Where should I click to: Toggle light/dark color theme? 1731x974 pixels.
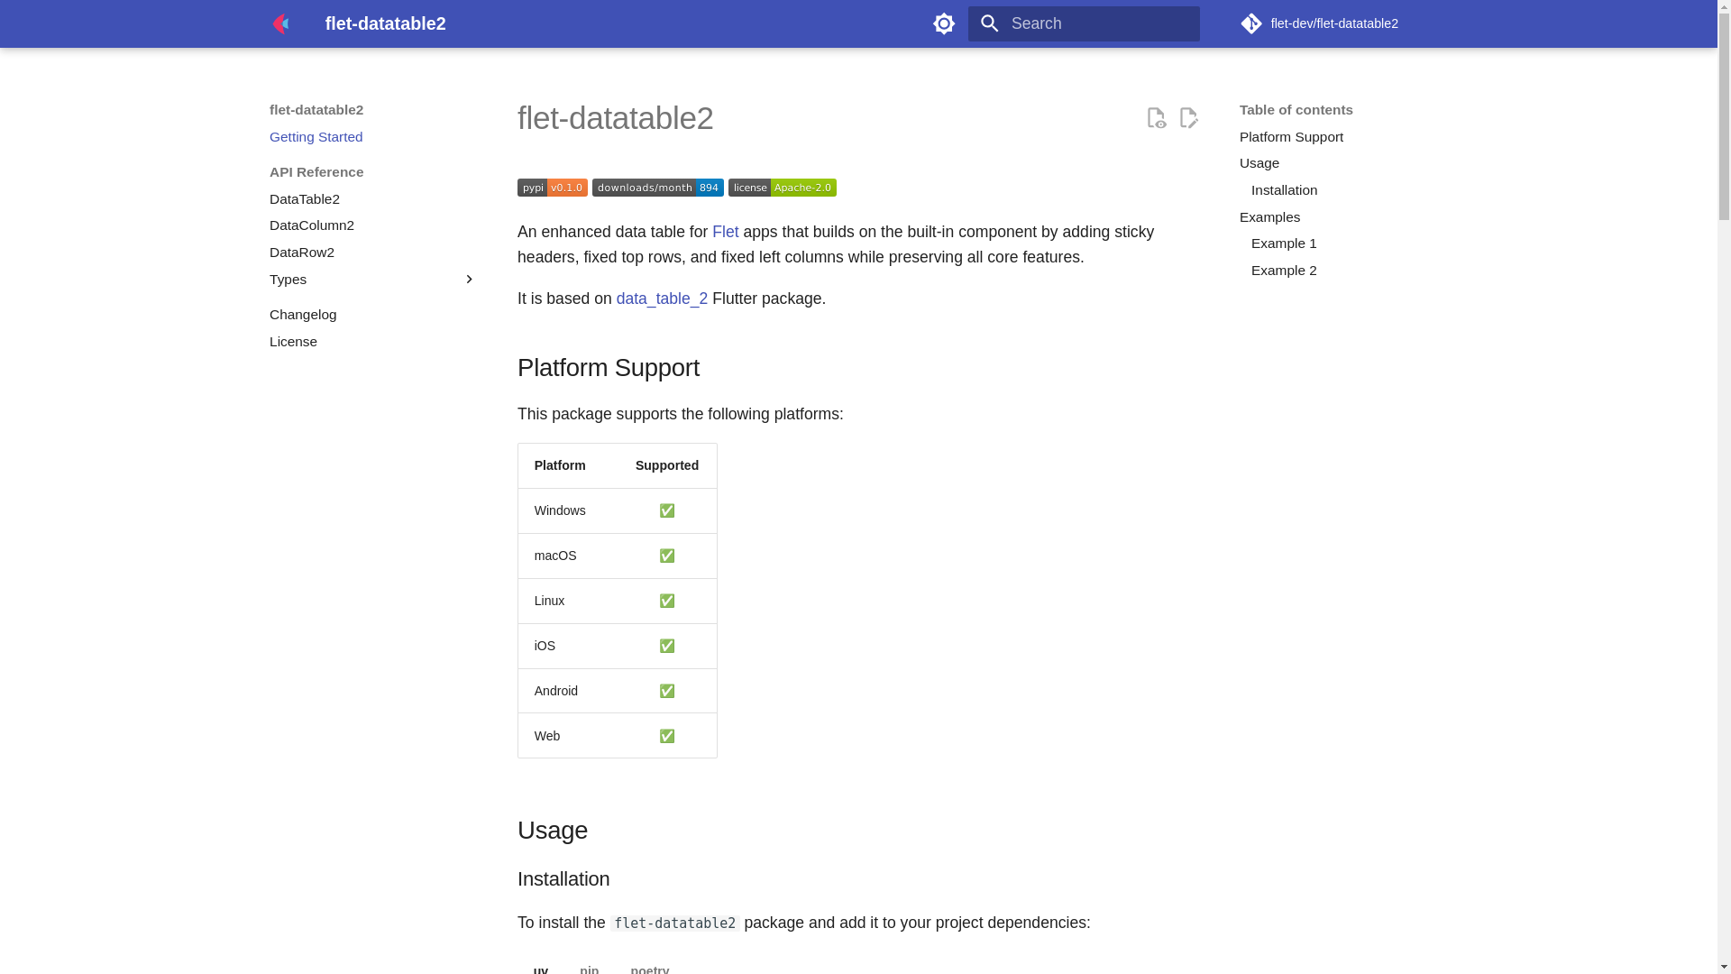(x=944, y=23)
